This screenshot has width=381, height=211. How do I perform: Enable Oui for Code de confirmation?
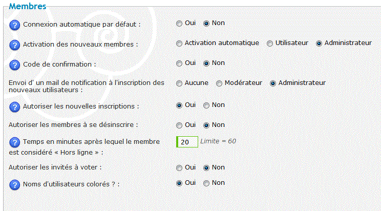(179, 64)
